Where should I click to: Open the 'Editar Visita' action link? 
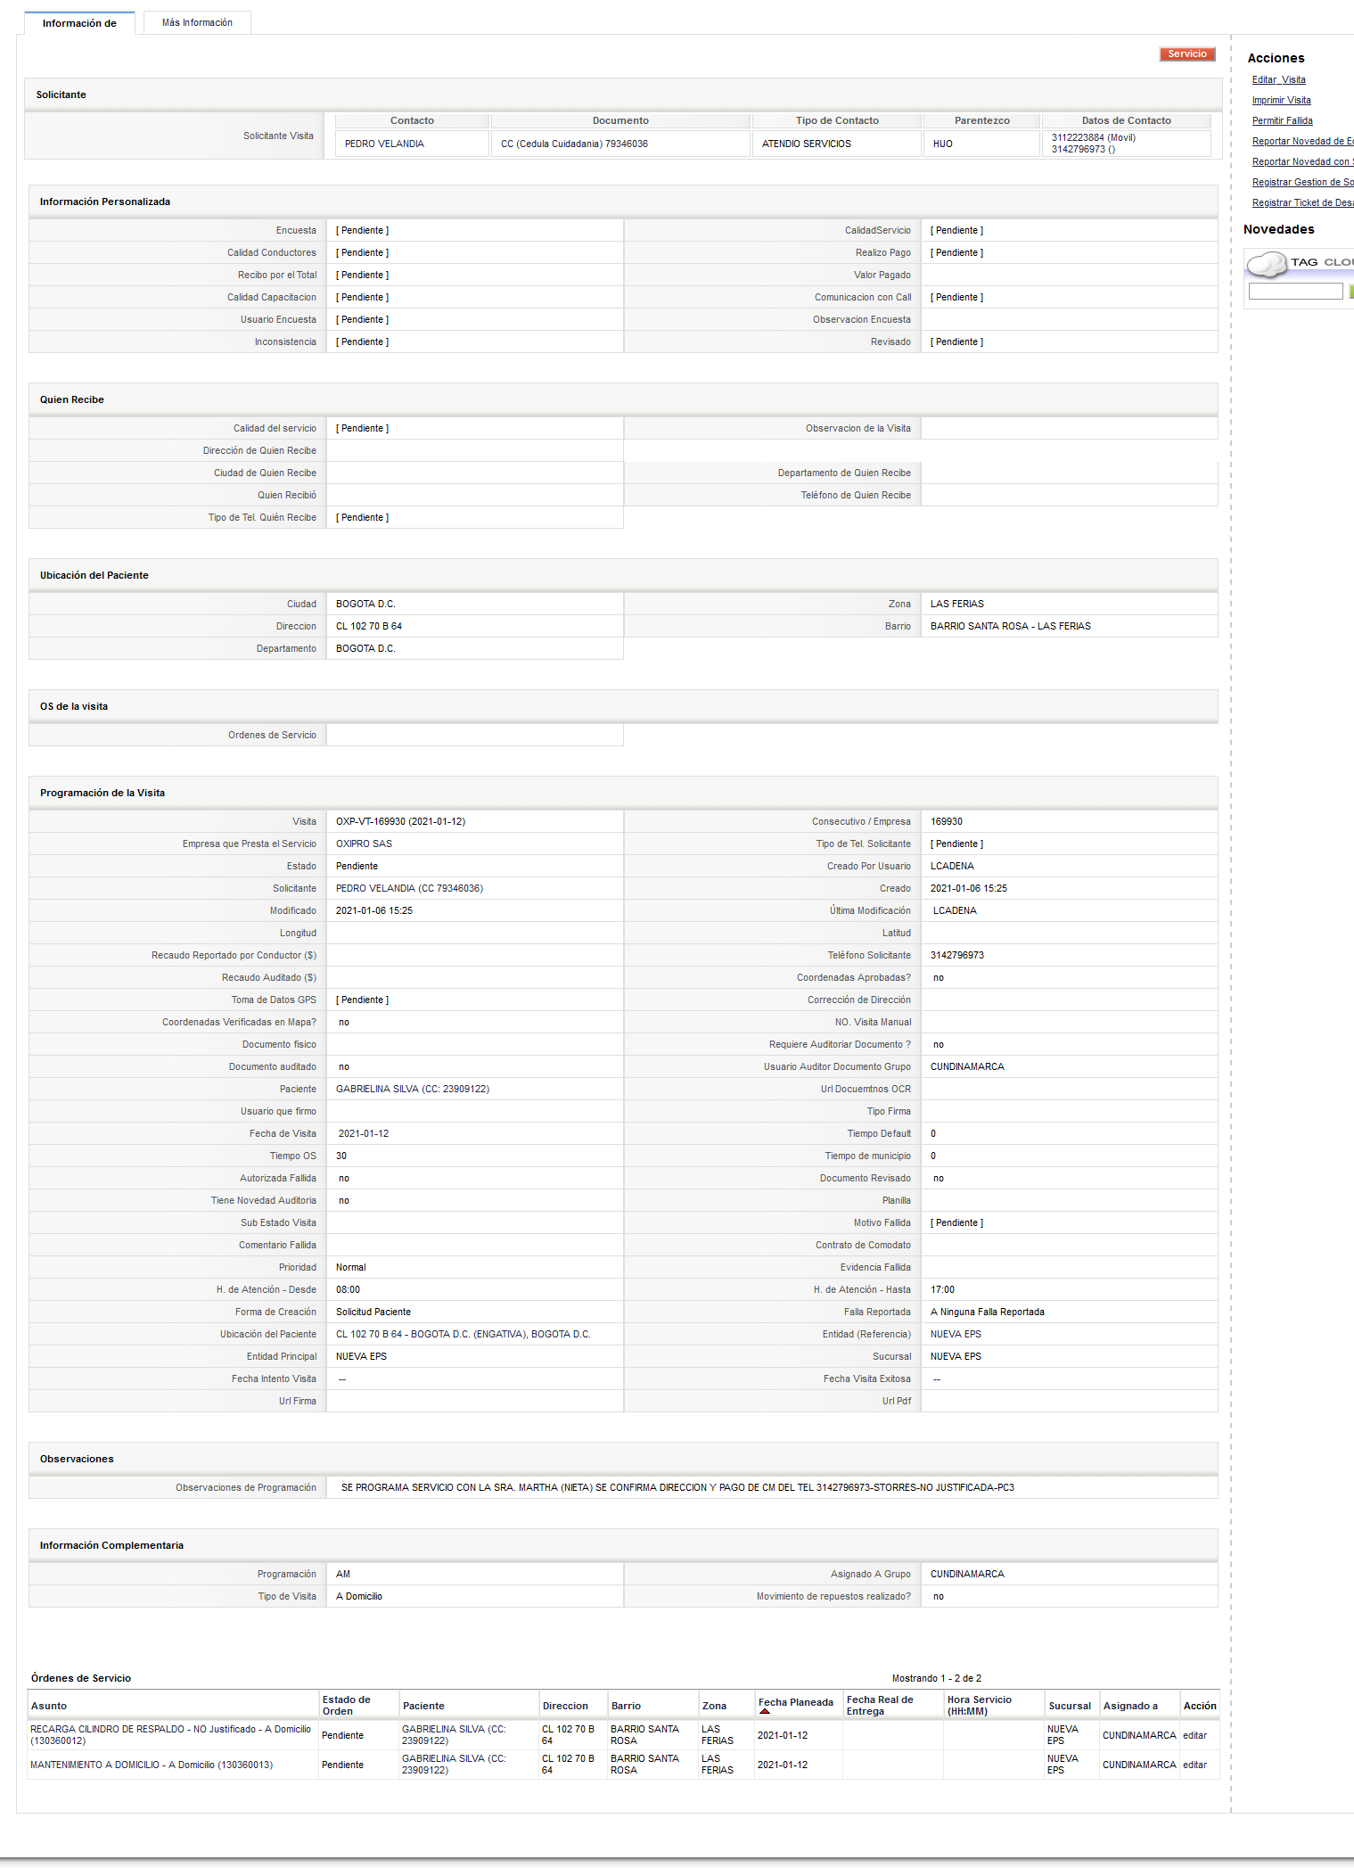(1278, 80)
